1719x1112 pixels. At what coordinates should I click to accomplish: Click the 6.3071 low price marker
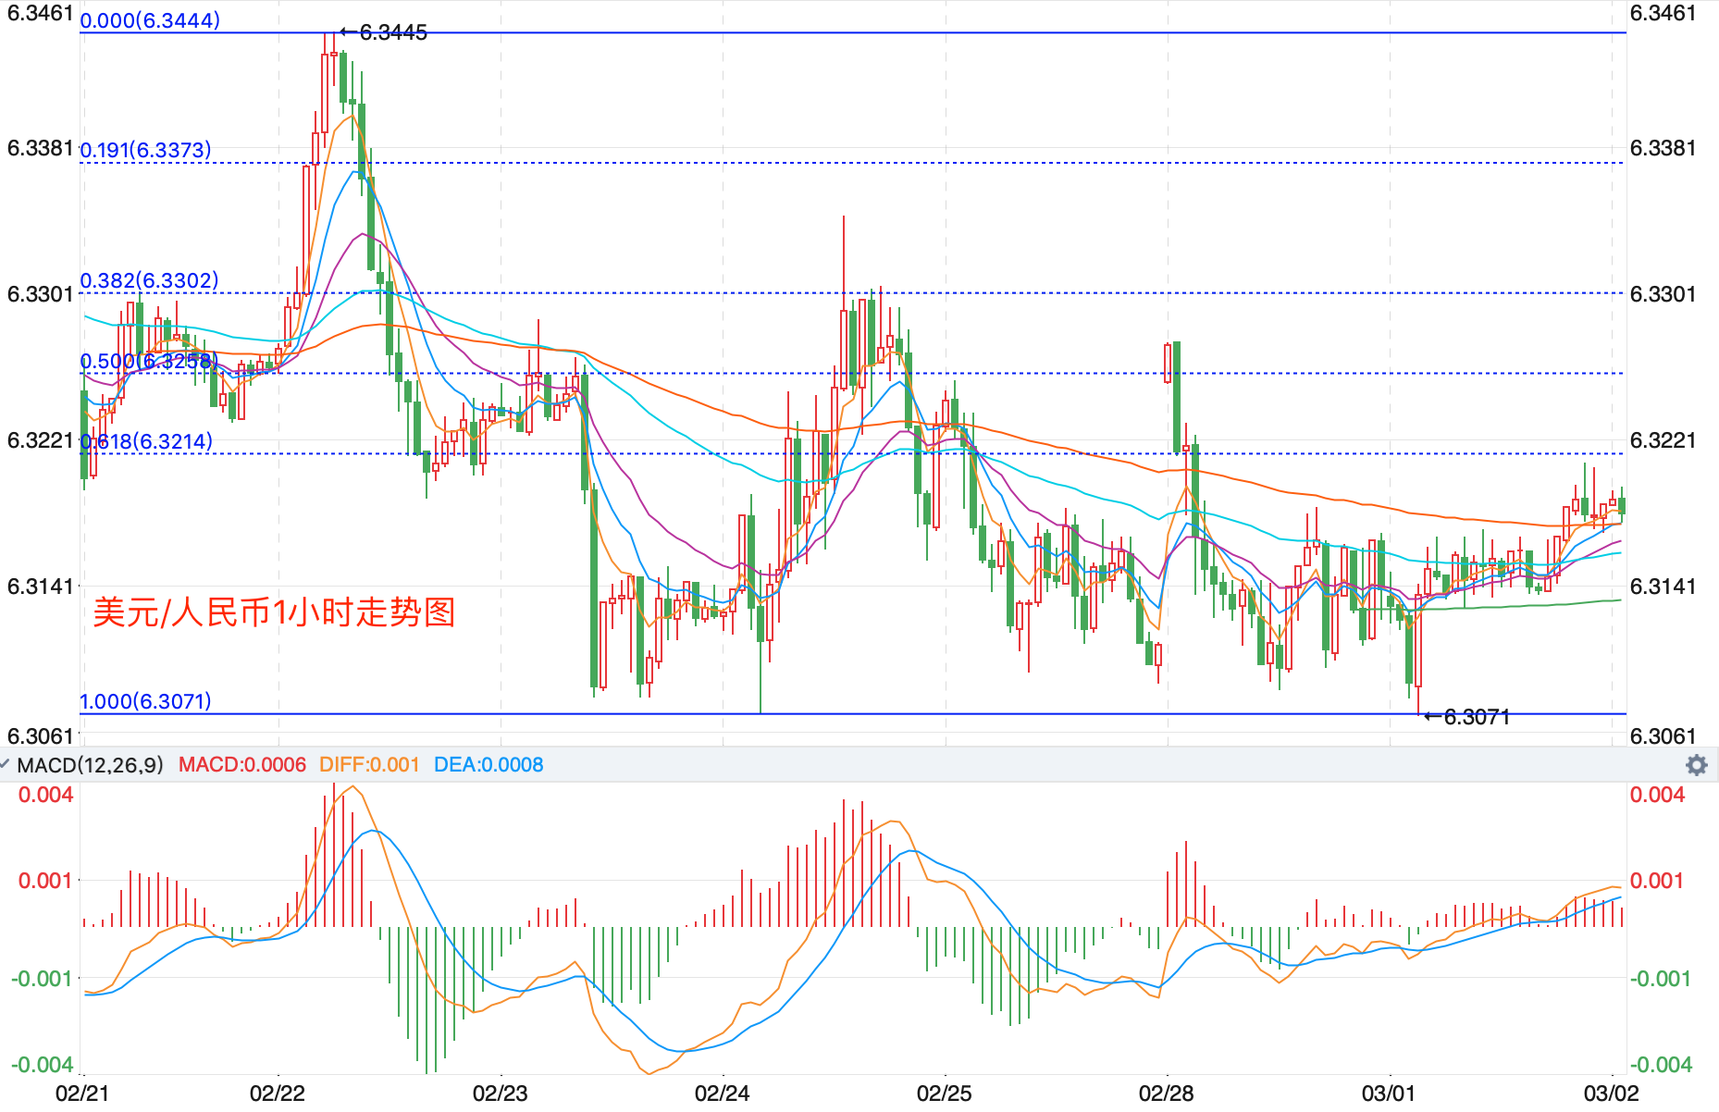(x=1467, y=717)
